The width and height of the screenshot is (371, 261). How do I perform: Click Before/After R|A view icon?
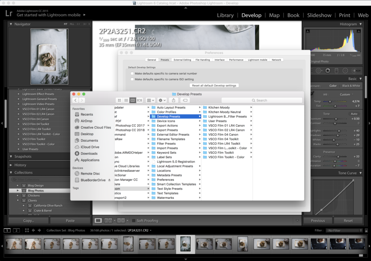[x=108, y=220]
